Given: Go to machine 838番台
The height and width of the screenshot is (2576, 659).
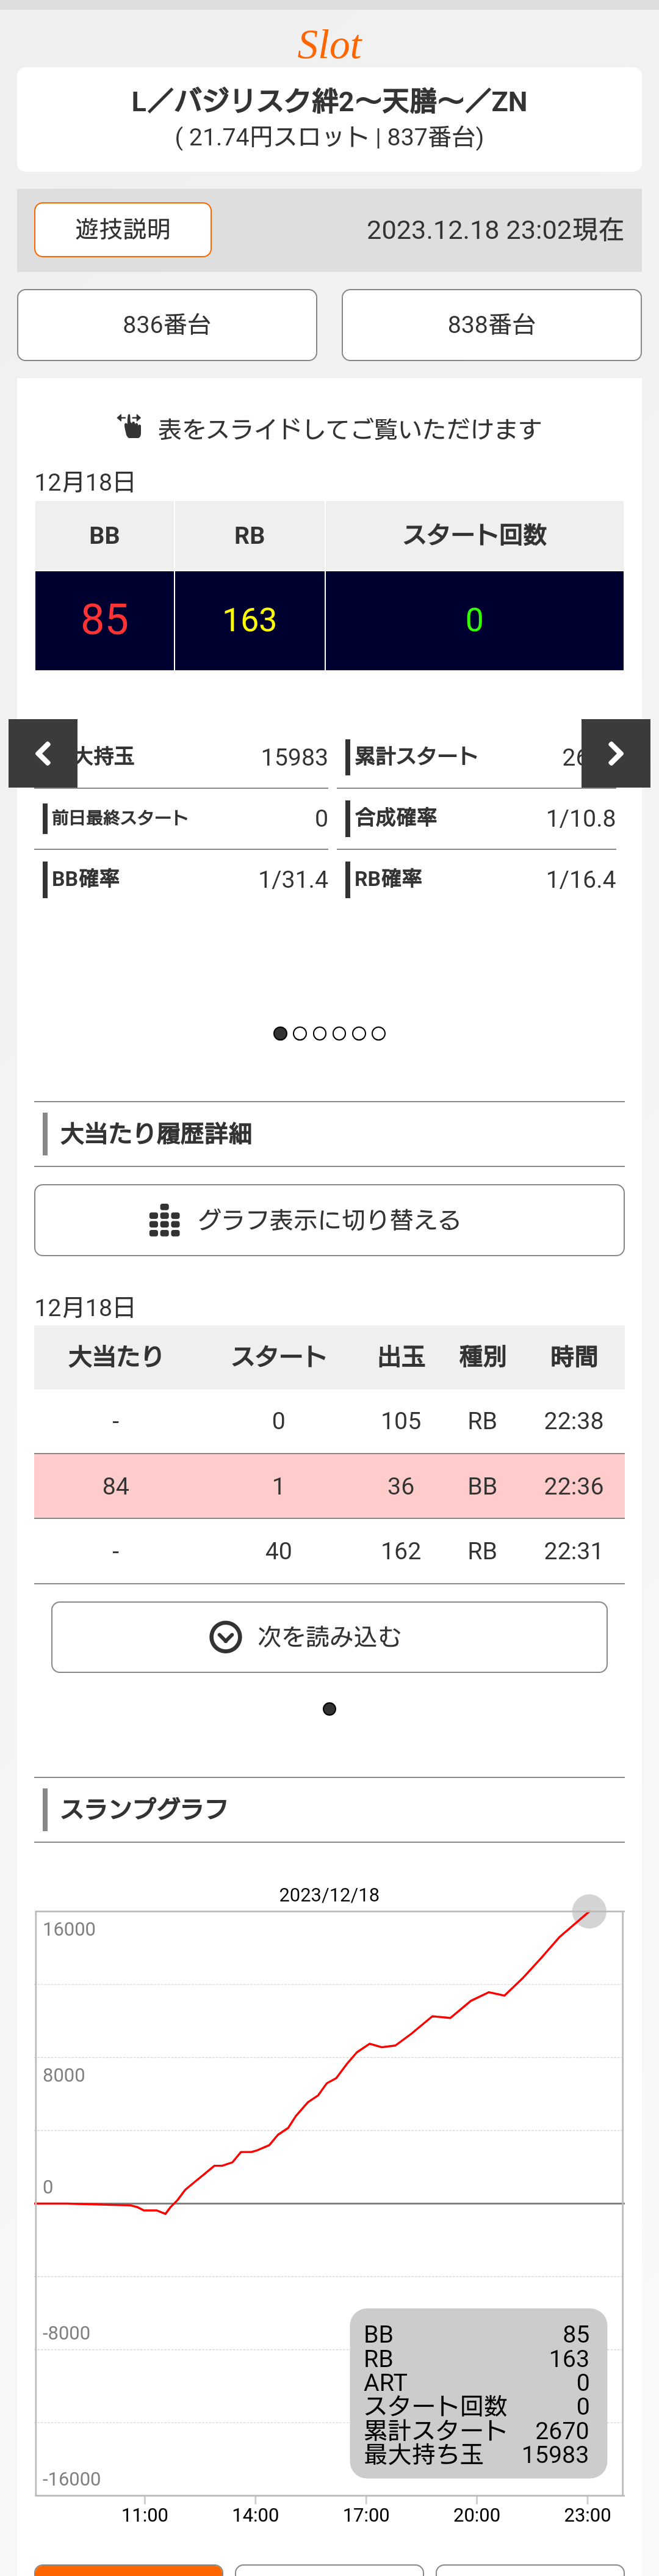Looking at the screenshot, I should pos(491,325).
